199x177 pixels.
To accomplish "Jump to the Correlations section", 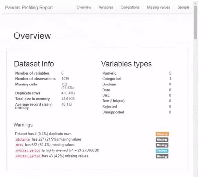I will click(130, 7).
